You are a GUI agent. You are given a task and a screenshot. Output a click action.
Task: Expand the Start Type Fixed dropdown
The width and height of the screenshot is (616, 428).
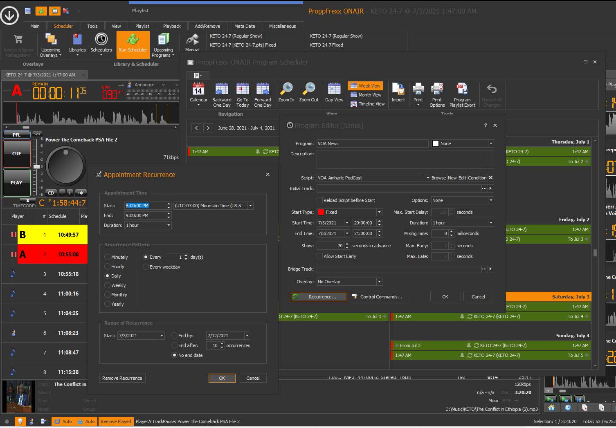[379, 212]
